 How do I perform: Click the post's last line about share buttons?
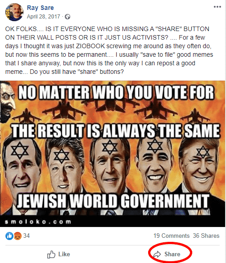click(64, 72)
